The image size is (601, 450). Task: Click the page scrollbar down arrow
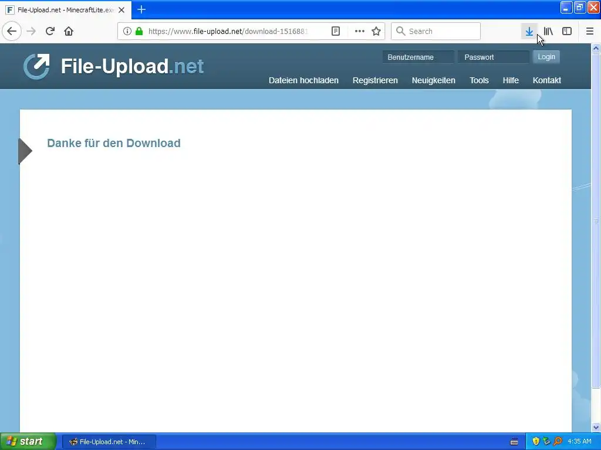coord(596,427)
